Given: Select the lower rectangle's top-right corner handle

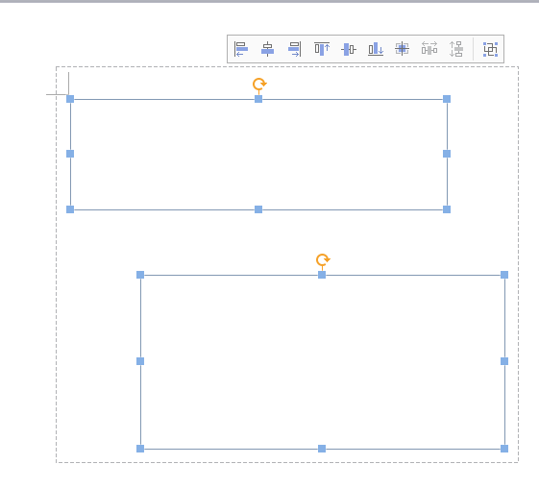Looking at the screenshot, I should (x=504, y=275).
